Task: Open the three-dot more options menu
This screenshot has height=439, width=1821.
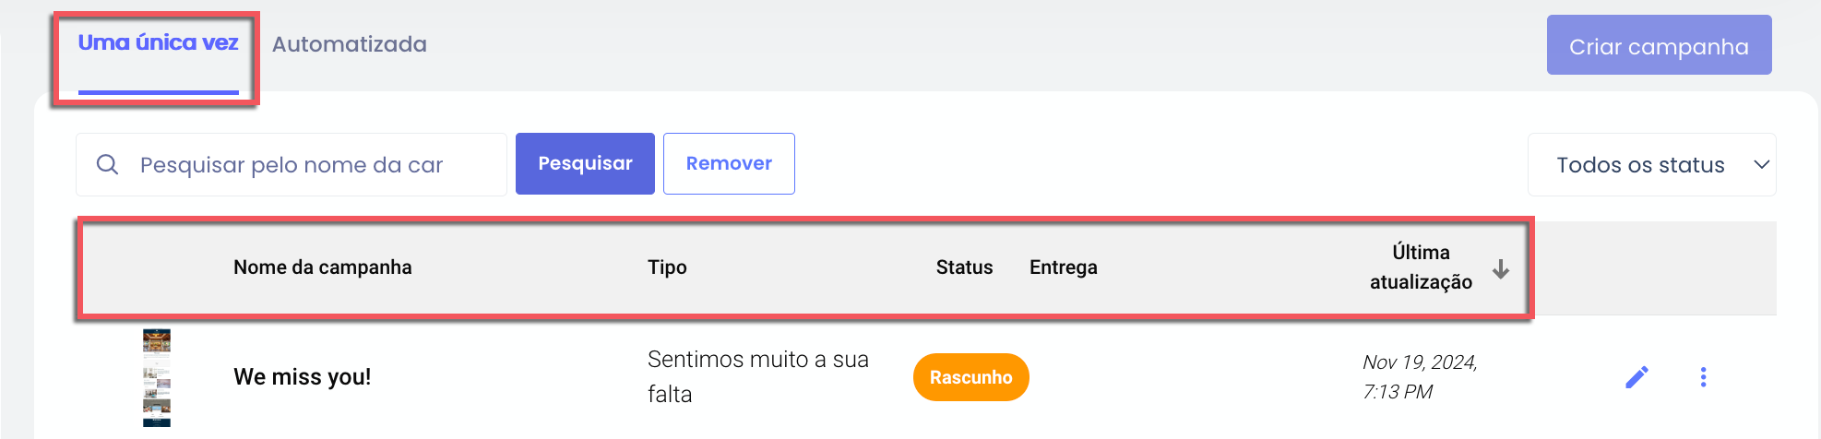Action: coord(1703,377)
